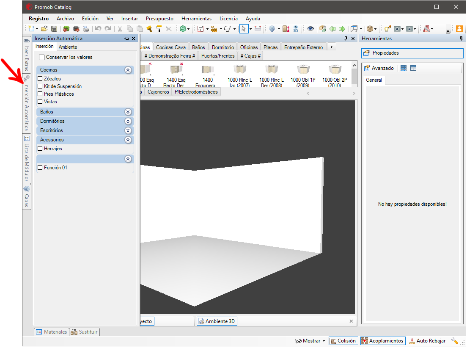Create a new project with the New icon
This screenshot has width=467, height=348.
(x=31, y=29)
